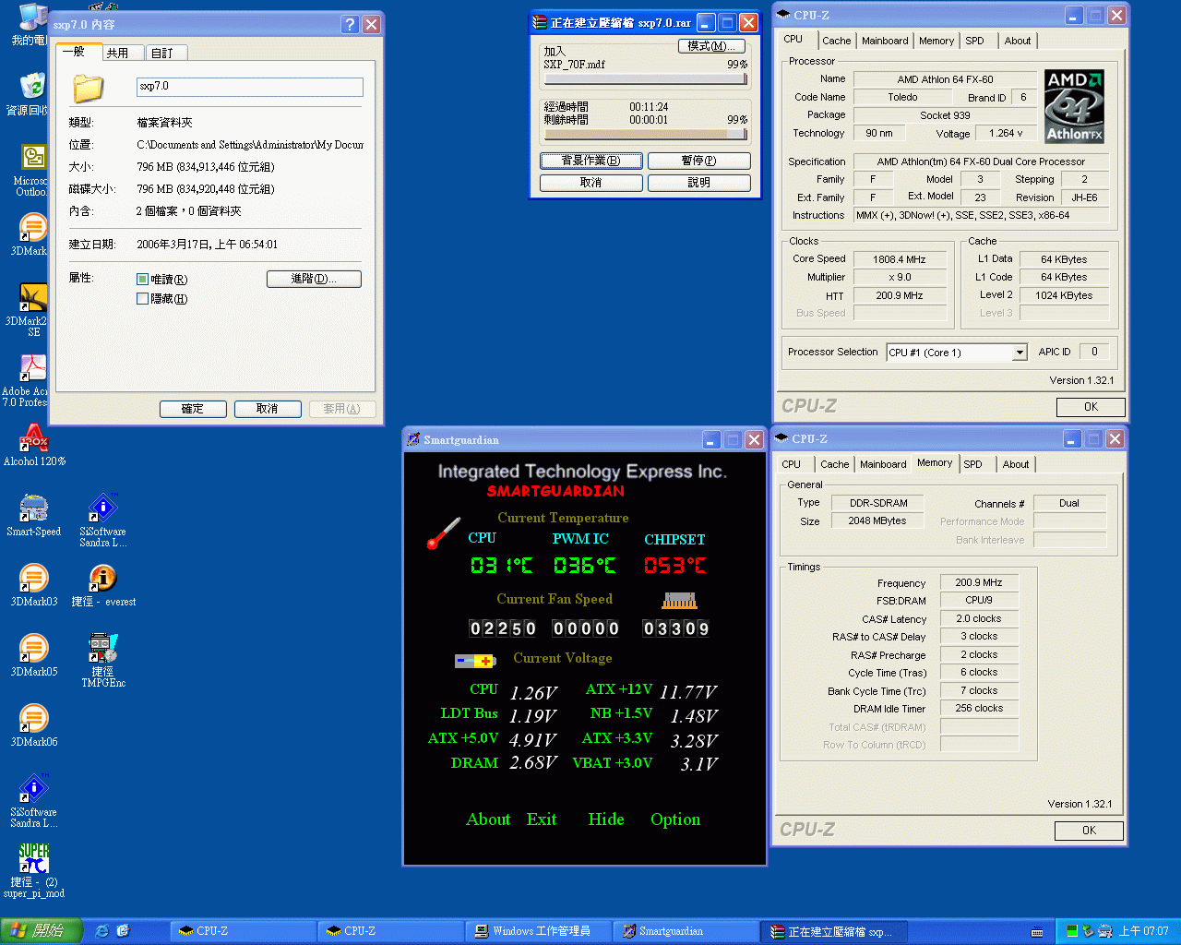Click the SXP_70F.mdf file progress bar
This screenshot has width=1181, height=945.
pyautogui.click(x=645, y=79)
